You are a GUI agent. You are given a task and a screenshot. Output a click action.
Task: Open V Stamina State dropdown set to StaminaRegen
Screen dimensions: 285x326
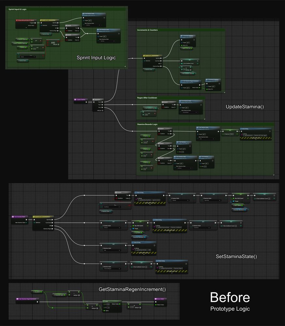112,269
